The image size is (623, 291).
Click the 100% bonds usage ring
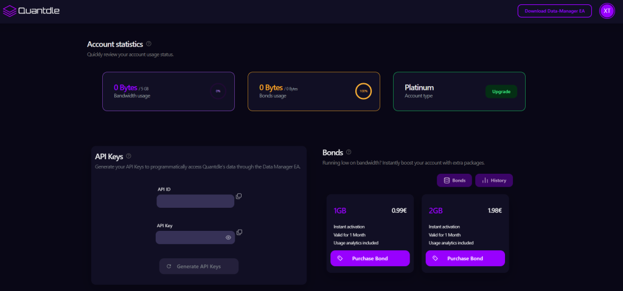pos(364,91)
